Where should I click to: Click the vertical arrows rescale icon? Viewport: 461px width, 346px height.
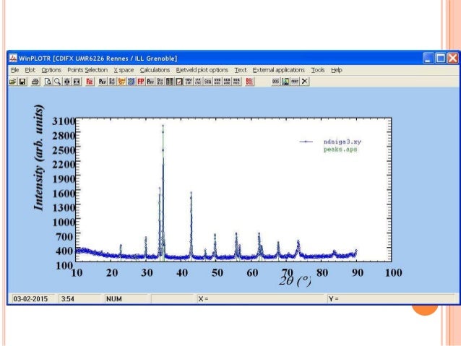[77, 82]
